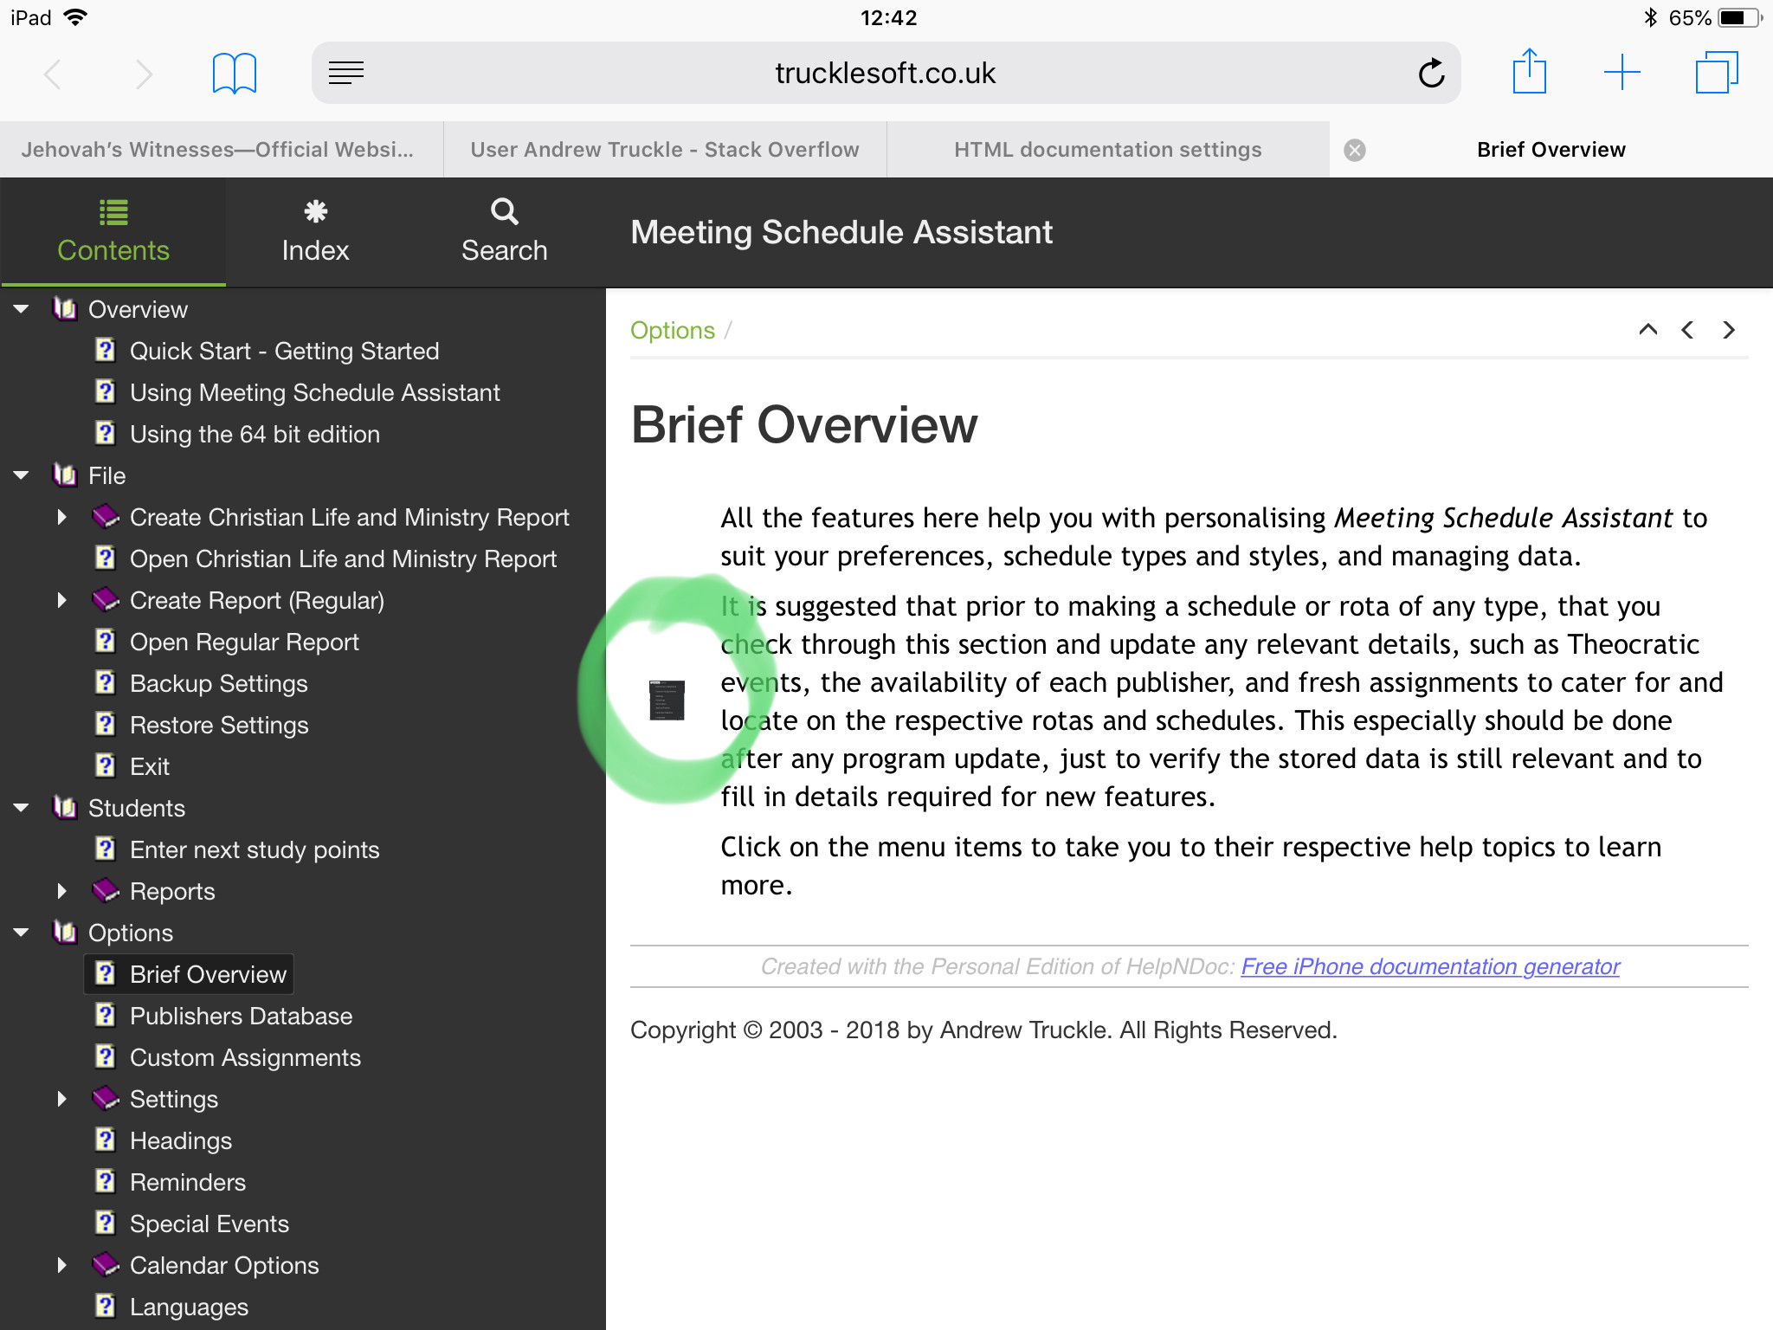The width and height of the screenshot is (1773, 1330).
Task: Show all tabs overview icon
Action: click(x=1716, y=72)
